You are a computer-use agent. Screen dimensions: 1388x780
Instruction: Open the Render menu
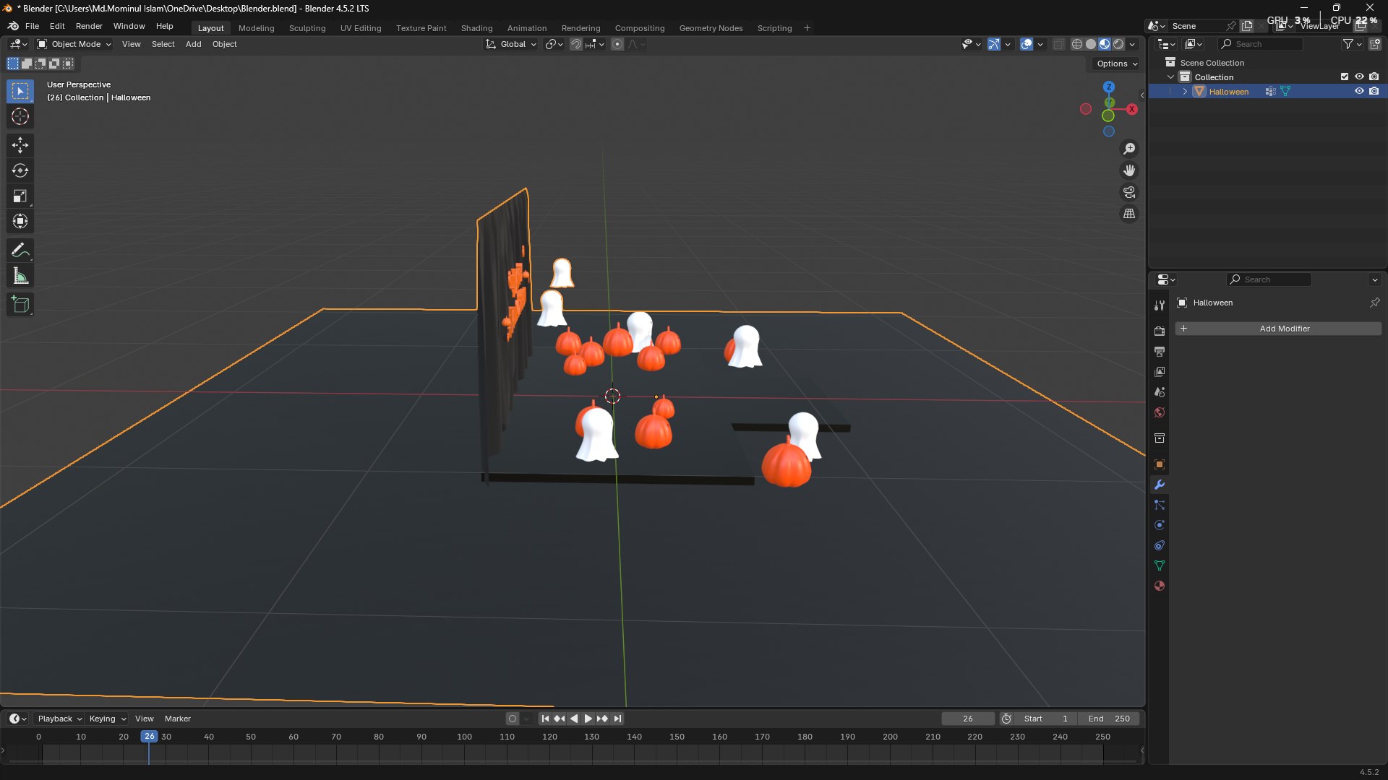click(x=89, y=26)
